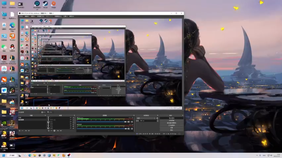
Task: Open the QQ penguin desktop icon
Action: 12,48
